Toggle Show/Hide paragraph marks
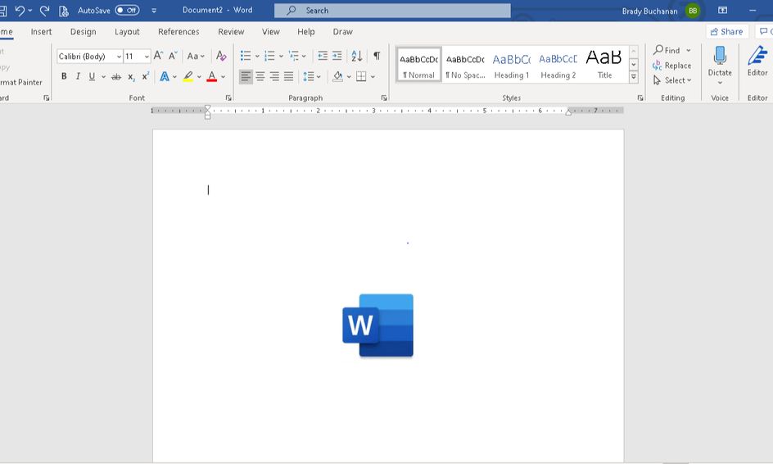Viewport: 773px width, 464px height. click(377, 56)
